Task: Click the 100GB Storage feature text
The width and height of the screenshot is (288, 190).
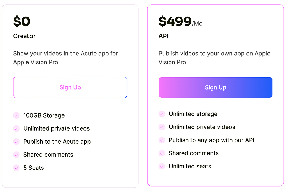Action: [44, 115]
